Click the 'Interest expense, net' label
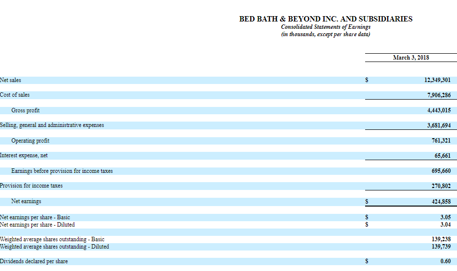This screenshot has height=271, width=457. point(23,155)
